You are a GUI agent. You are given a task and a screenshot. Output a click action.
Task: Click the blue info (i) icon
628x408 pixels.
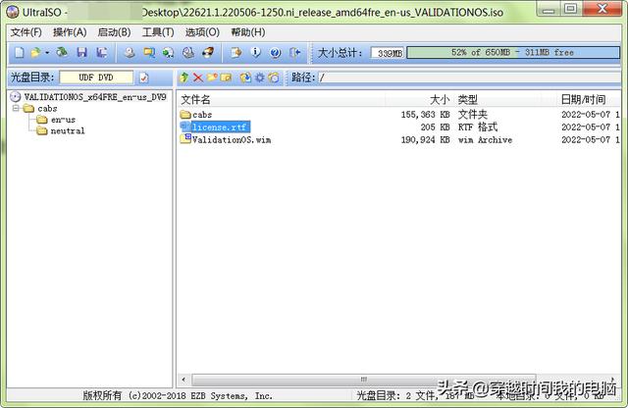(255, 52)
